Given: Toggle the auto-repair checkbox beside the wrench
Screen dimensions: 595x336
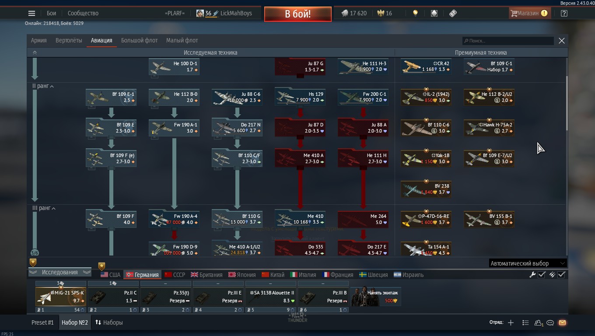Looking at the screenshot, I should (x=542, y=275).
